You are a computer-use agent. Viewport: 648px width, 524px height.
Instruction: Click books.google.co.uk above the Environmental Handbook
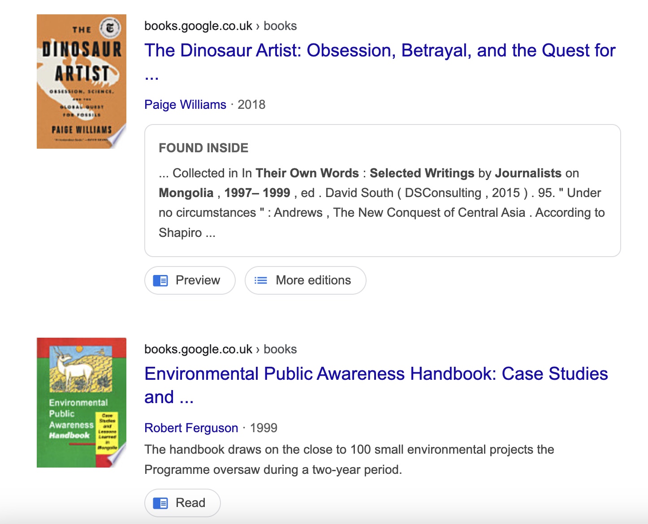(198, 349)
